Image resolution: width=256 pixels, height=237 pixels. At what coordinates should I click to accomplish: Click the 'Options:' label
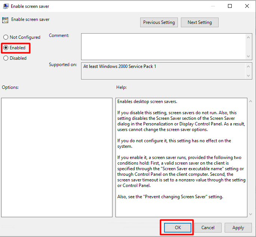point(10,87)
